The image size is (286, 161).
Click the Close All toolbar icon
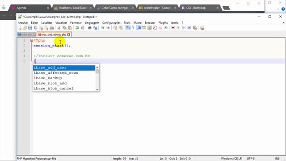click(x=46, y=28)
